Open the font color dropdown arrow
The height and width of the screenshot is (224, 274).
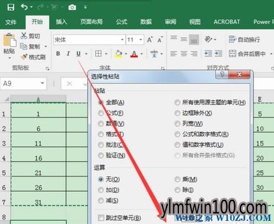coord(142,54)
